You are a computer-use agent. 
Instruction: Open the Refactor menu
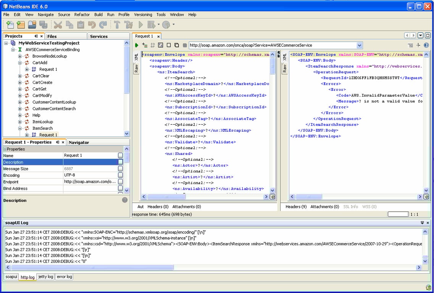point(82,14)
